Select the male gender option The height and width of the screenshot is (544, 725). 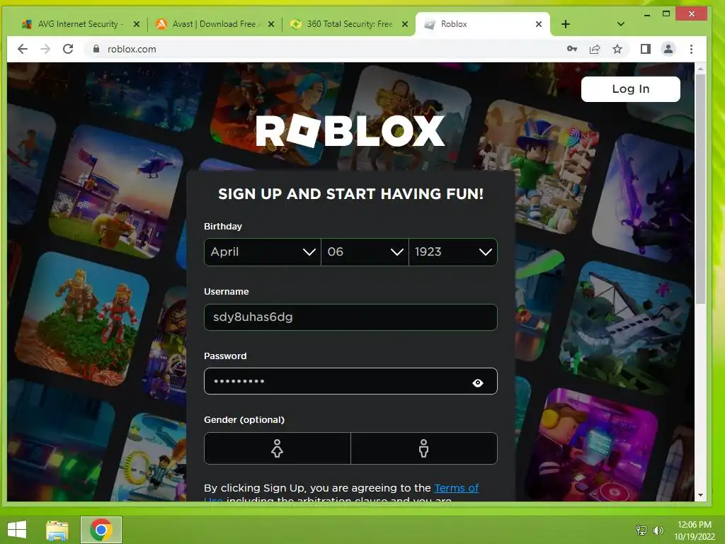pyautogui.click(x=424, y=448)
